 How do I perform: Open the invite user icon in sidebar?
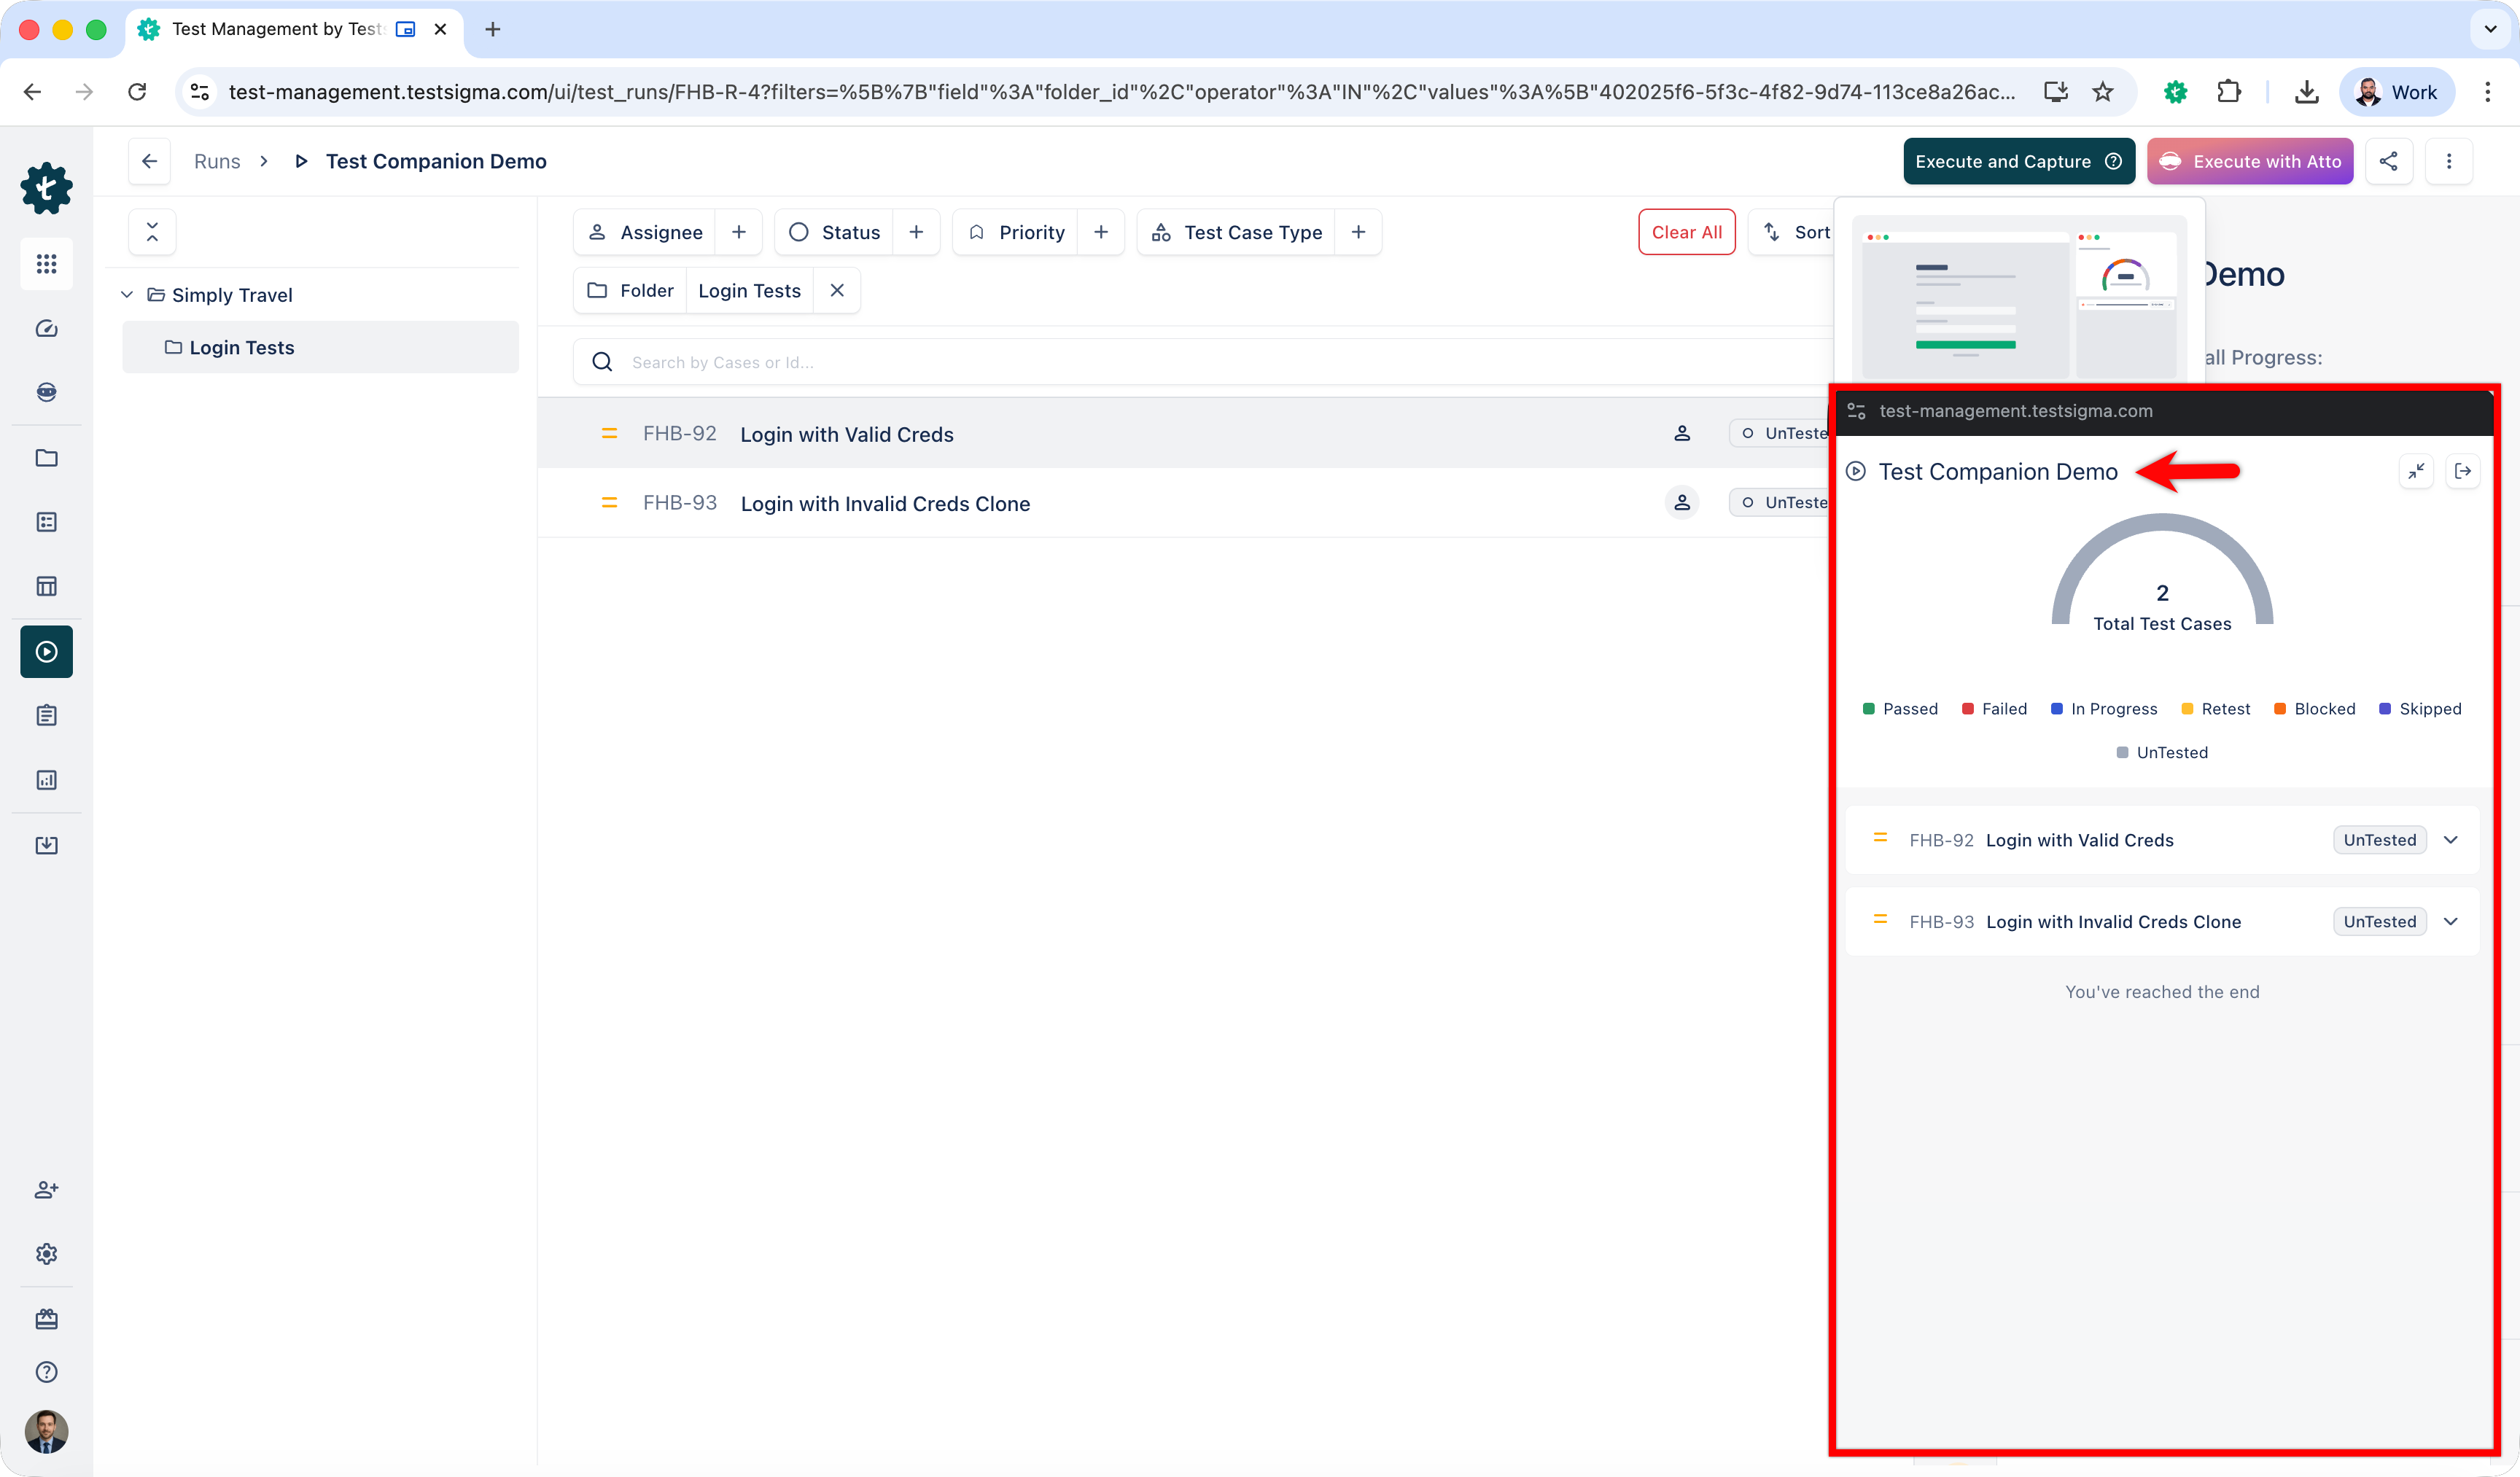[x=46, y=1190]
